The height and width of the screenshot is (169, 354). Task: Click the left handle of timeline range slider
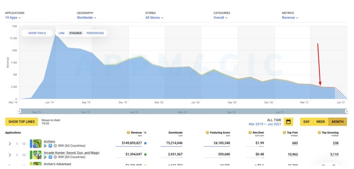[19, 111]
